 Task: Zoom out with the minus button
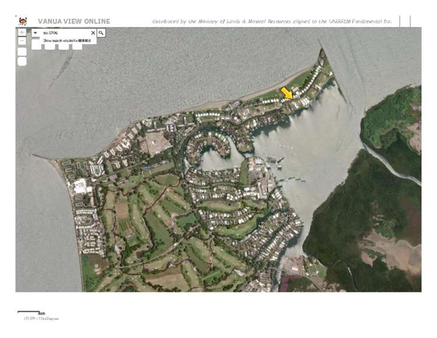click(22, 41)
